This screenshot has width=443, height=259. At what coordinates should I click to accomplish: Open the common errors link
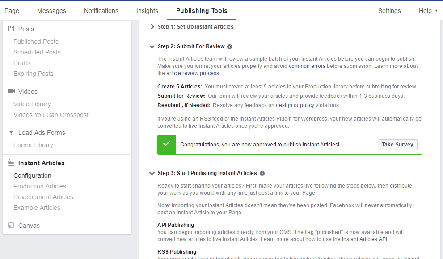point(307,66)
